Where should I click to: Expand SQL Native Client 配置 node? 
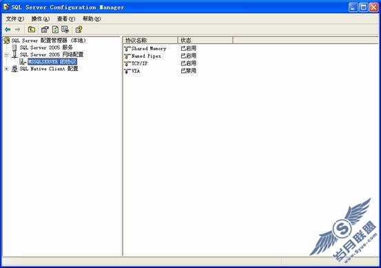(x=7, y=69)
